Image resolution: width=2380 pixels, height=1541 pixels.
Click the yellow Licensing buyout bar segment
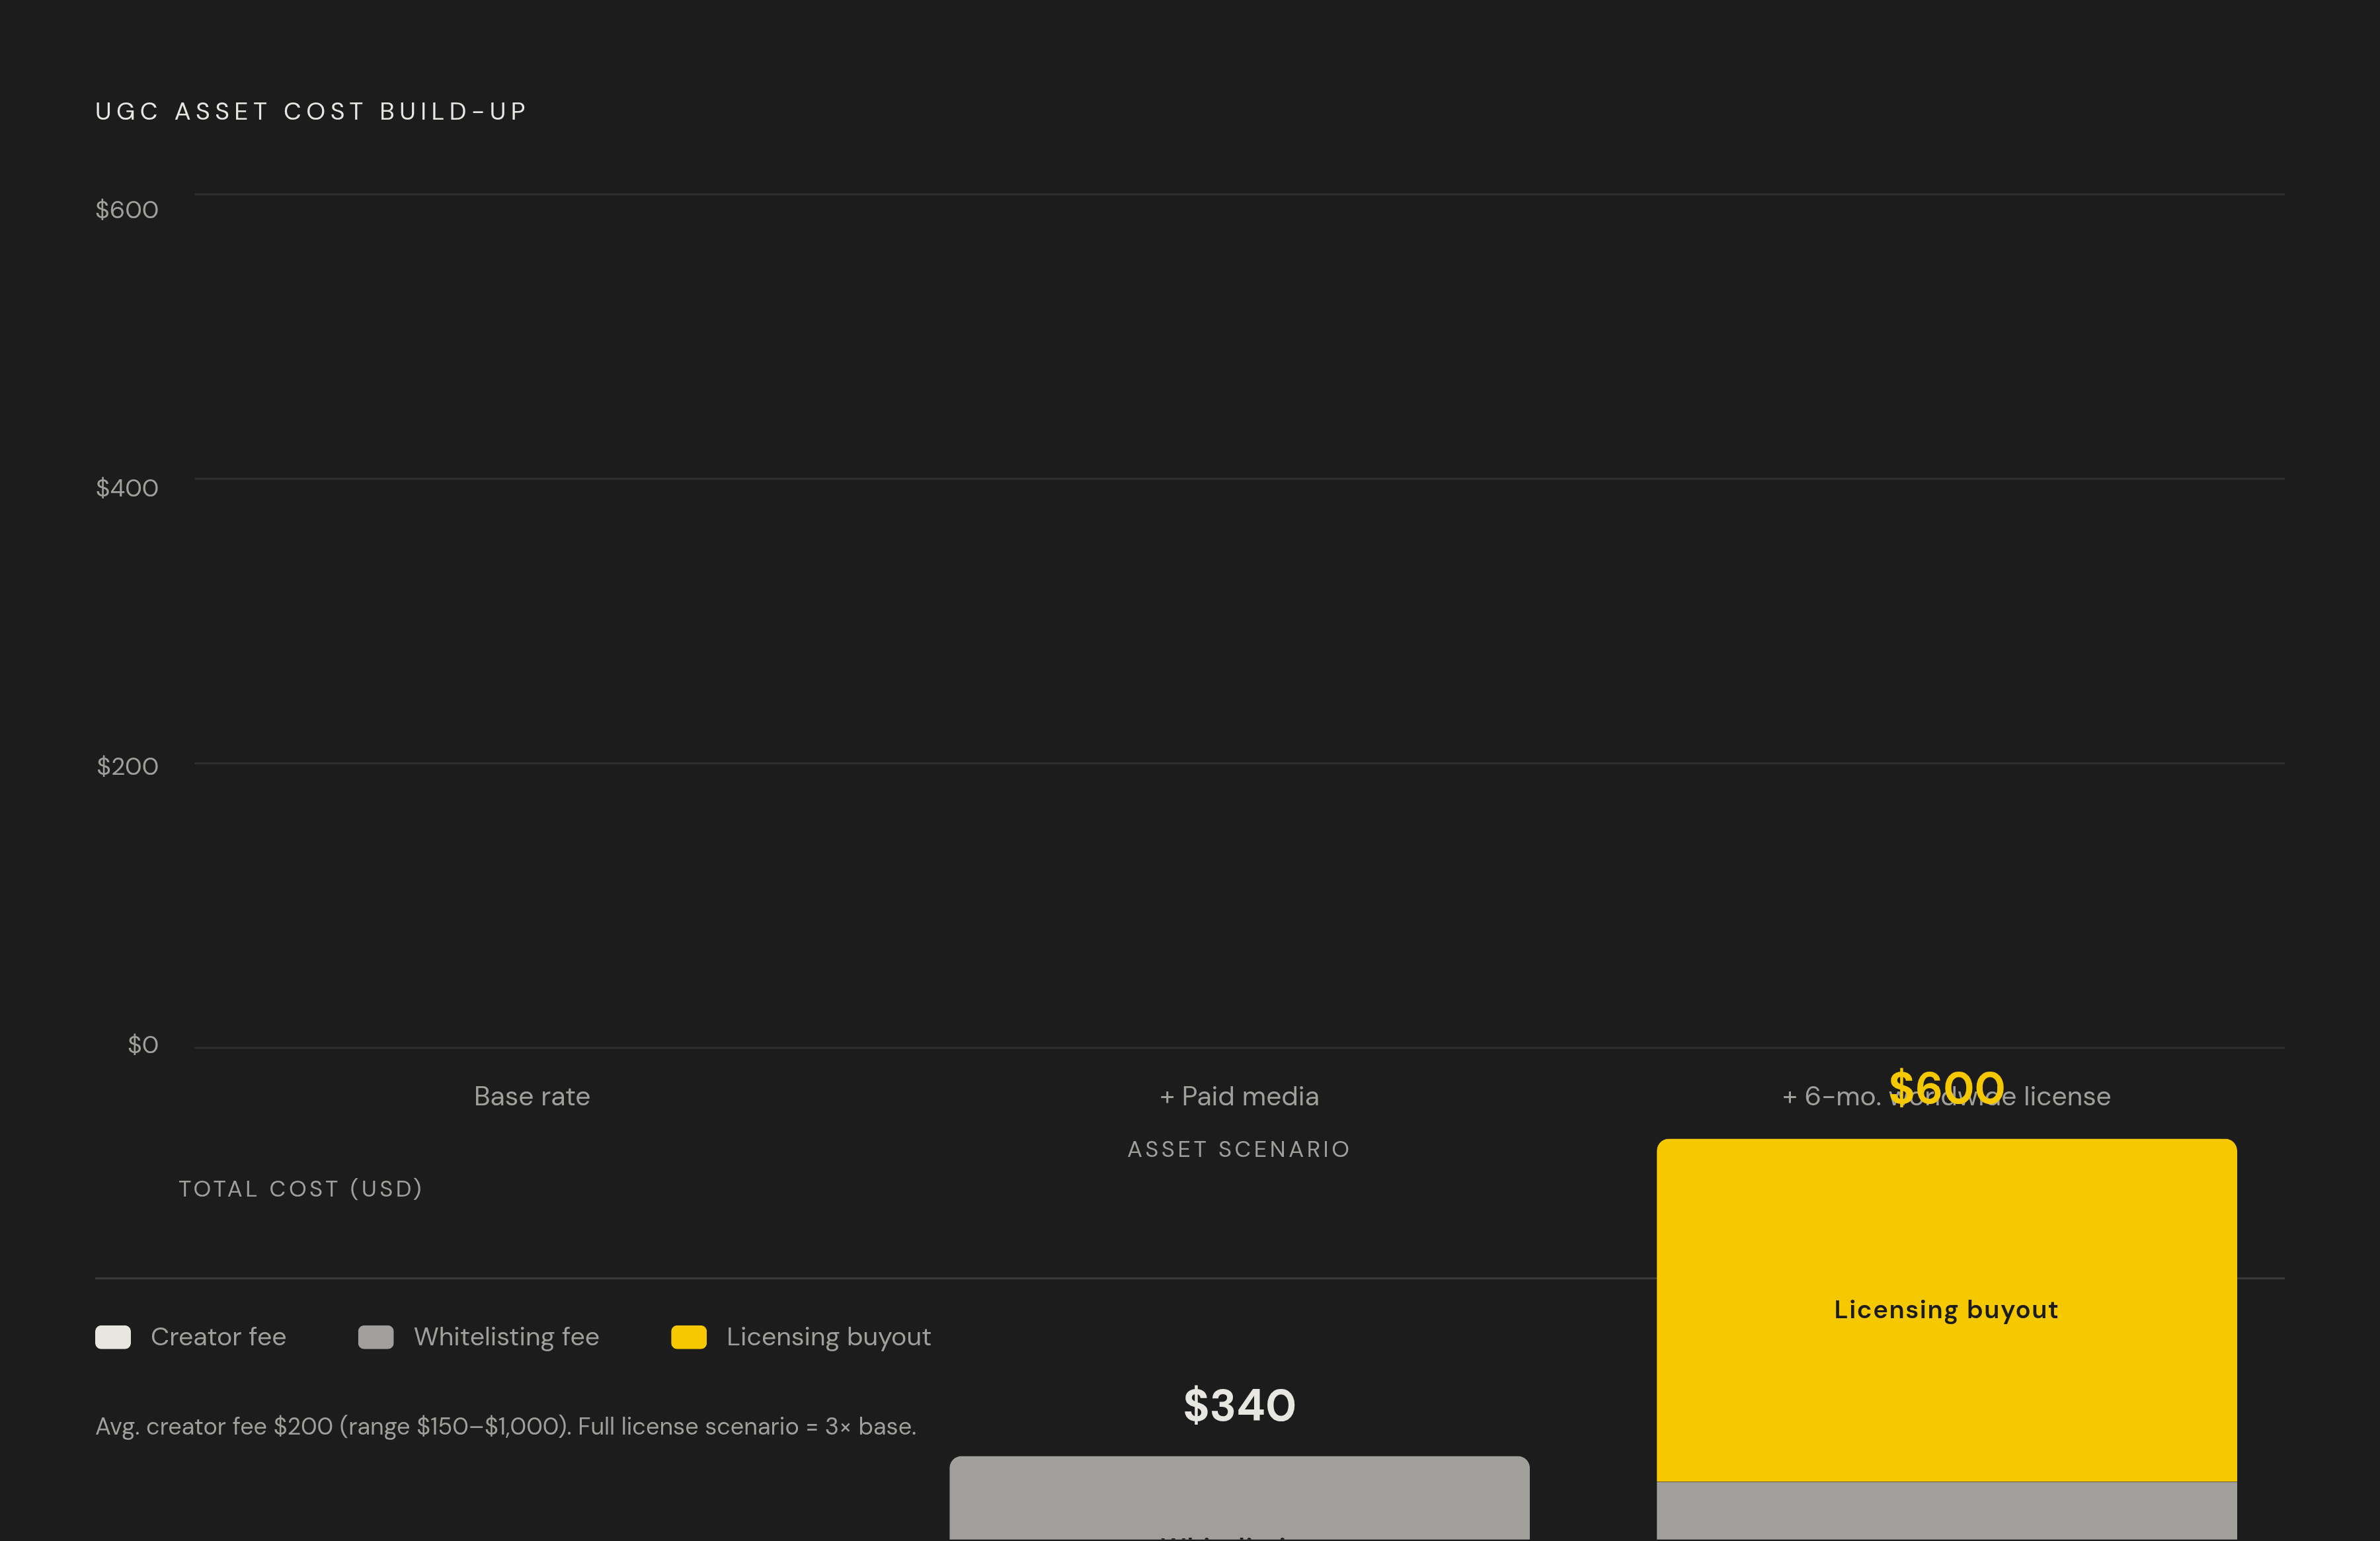(x=1946, y=1310)
